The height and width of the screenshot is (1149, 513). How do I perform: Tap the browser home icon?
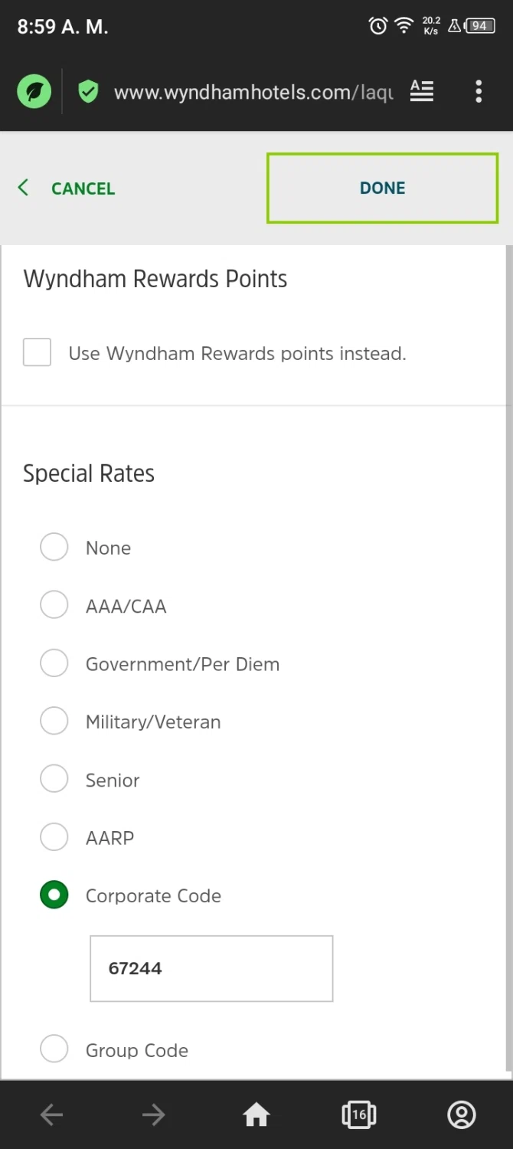click(256, 1115)
